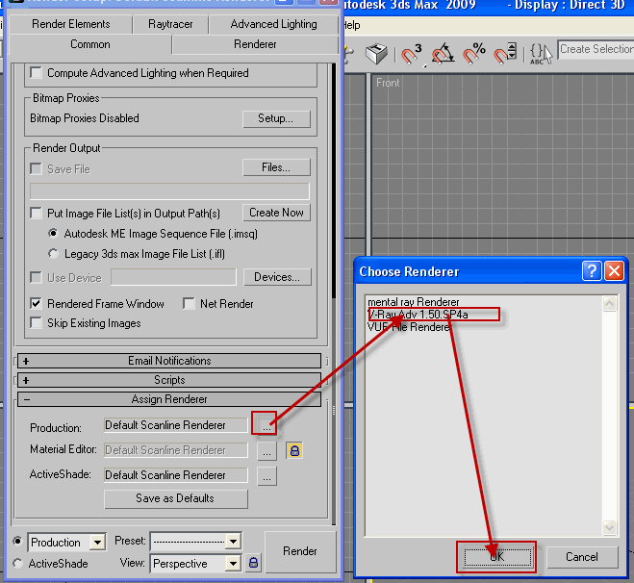This screenshot has width=634, height=583.
Task: Toggle the Angle Snap icon
Action: 444,55
